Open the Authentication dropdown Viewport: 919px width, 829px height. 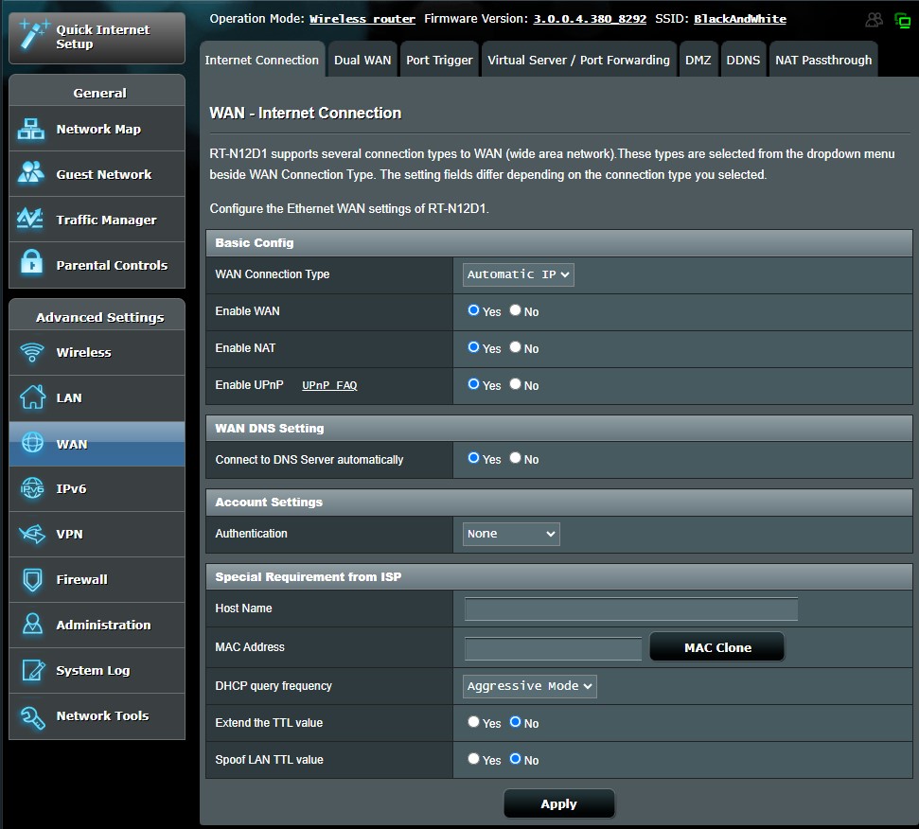click(511, 534)
